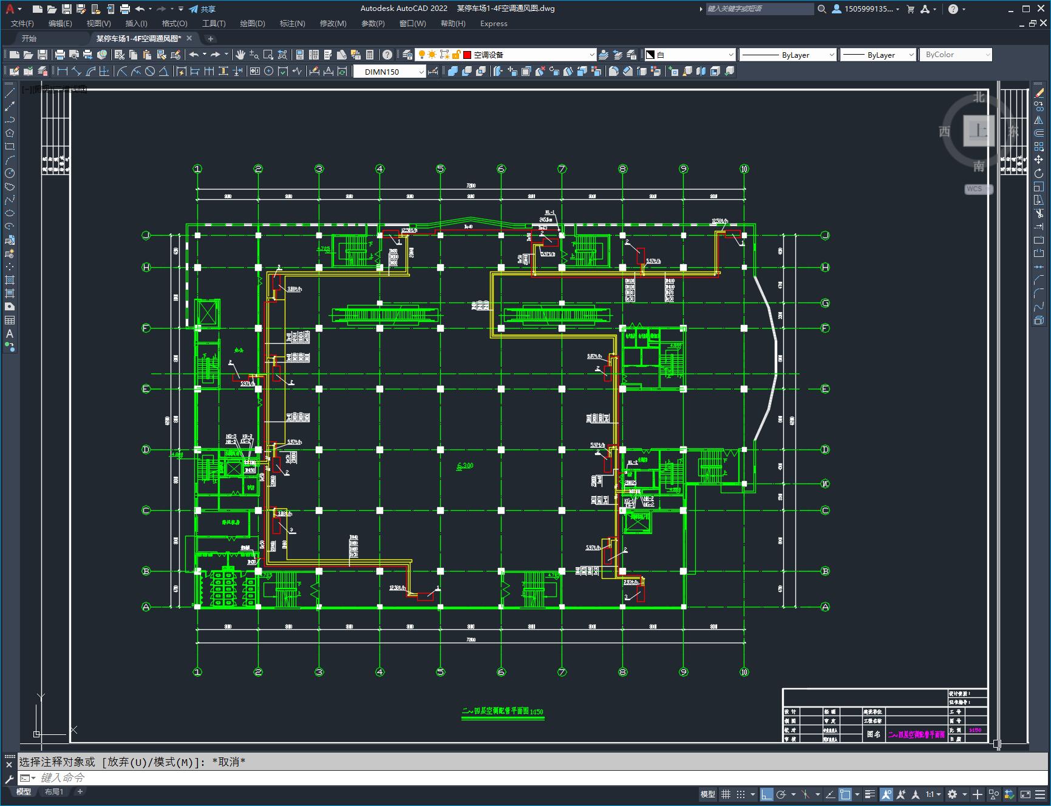Select the Line tool in draw toolbar

tap(10, 93)
